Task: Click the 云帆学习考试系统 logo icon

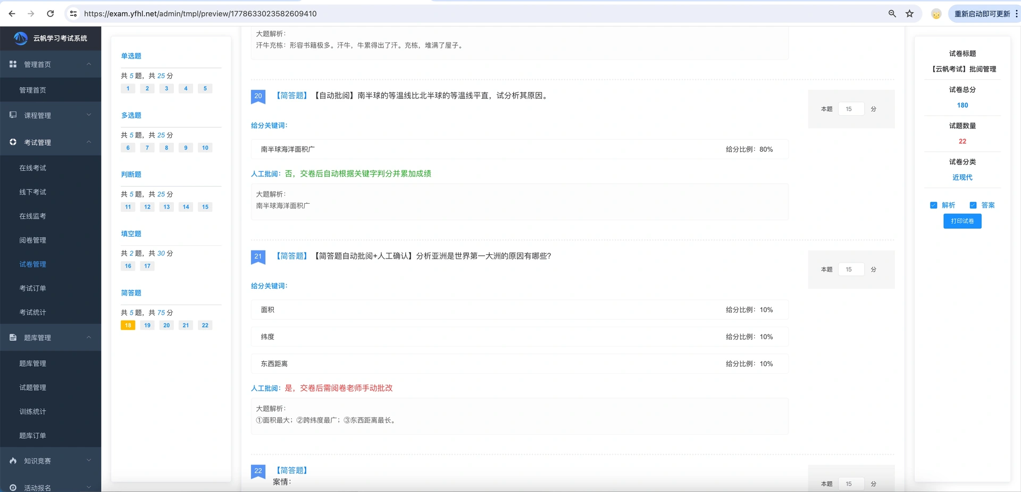Action: click(20, 38)
